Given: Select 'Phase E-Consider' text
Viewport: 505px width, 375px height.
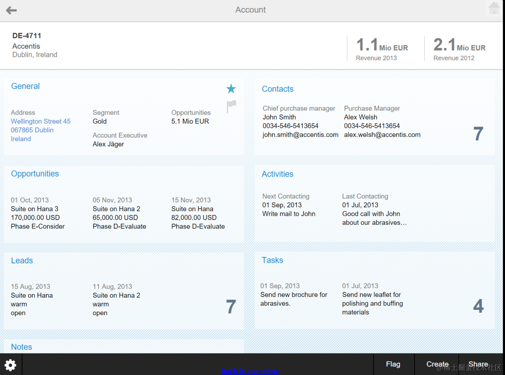Looking at the screenshot, I should click(38, 226).
